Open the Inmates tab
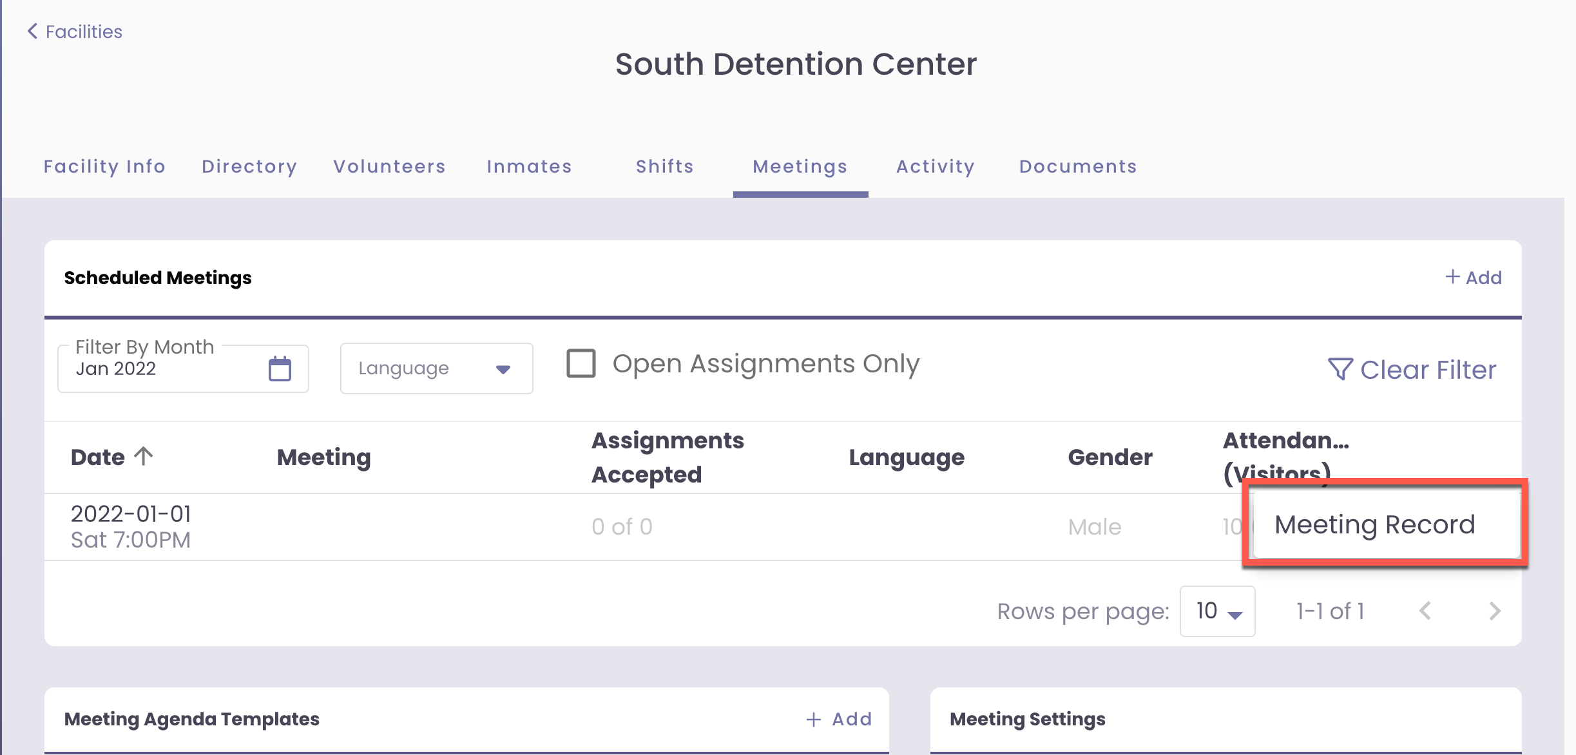The image size is (1576, 755). pyautogui.click(x=529, y=166)
